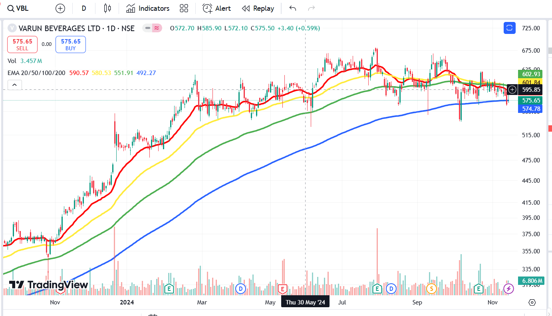
Task: Toggle the pink approximate-sign pill in legend
Action: pos(157,28)
